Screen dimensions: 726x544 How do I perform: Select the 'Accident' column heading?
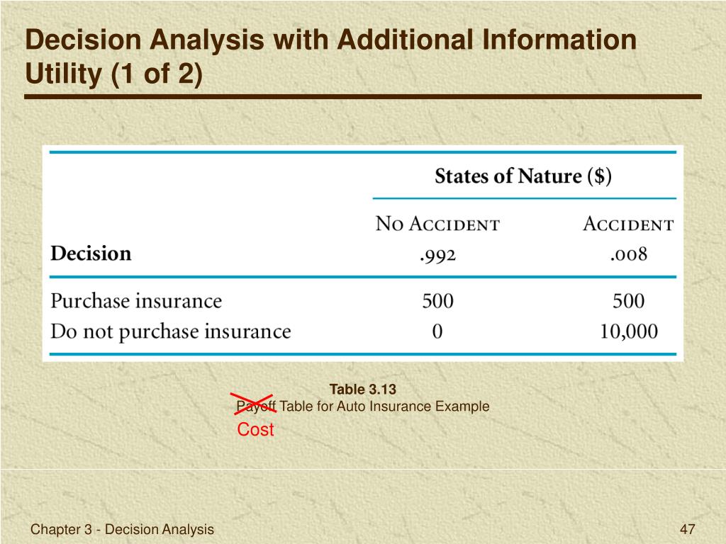pyautogui.click(x=628, y=224)
